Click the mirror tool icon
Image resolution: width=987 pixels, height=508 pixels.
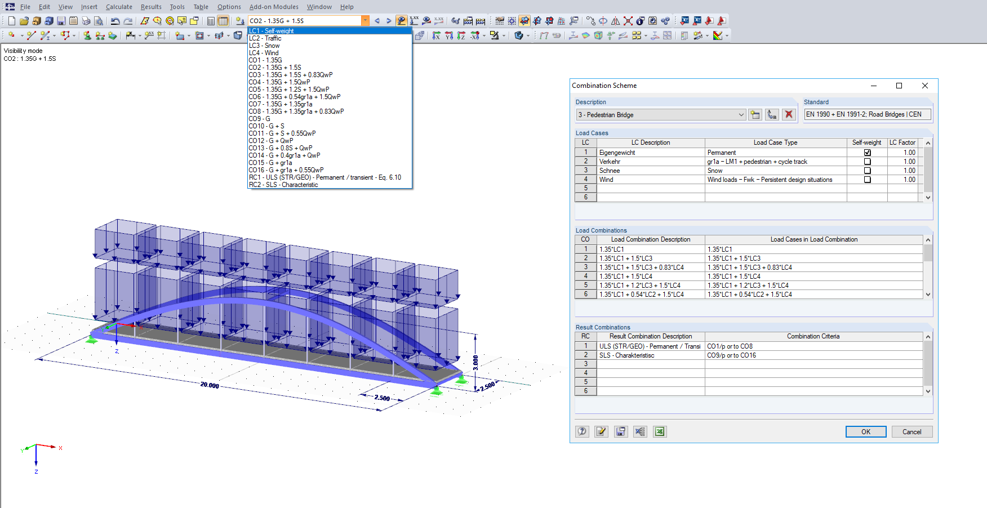point(616,21)
